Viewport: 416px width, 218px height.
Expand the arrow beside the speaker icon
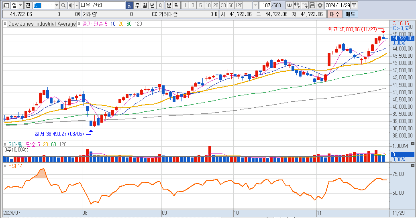coord(77,5)
